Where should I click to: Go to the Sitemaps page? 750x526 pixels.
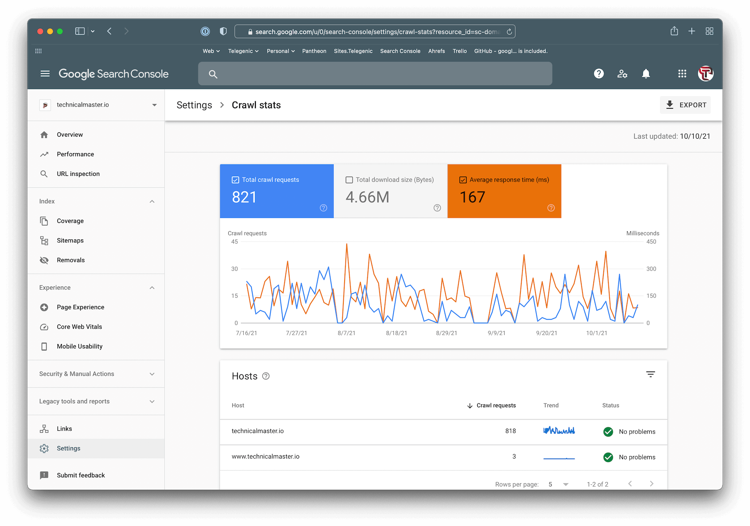tap(70, 241)
